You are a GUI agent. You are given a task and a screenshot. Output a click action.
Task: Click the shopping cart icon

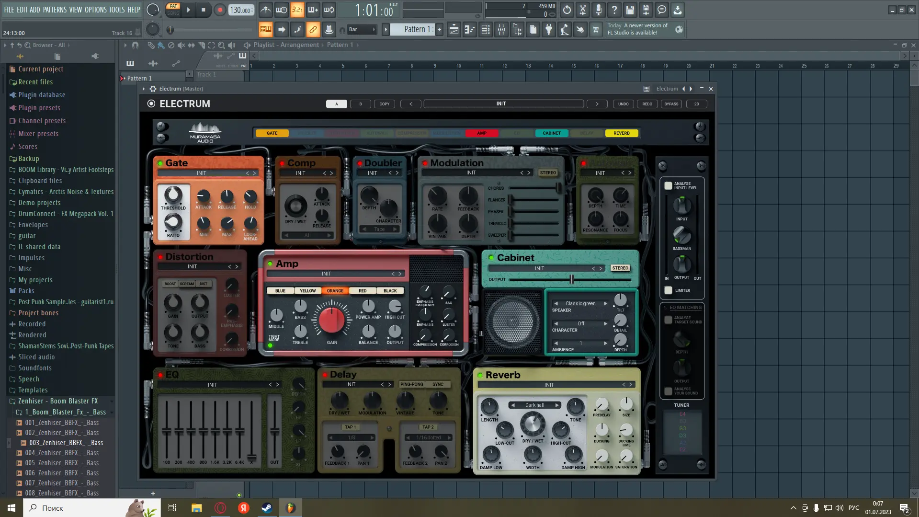[596, 30]
